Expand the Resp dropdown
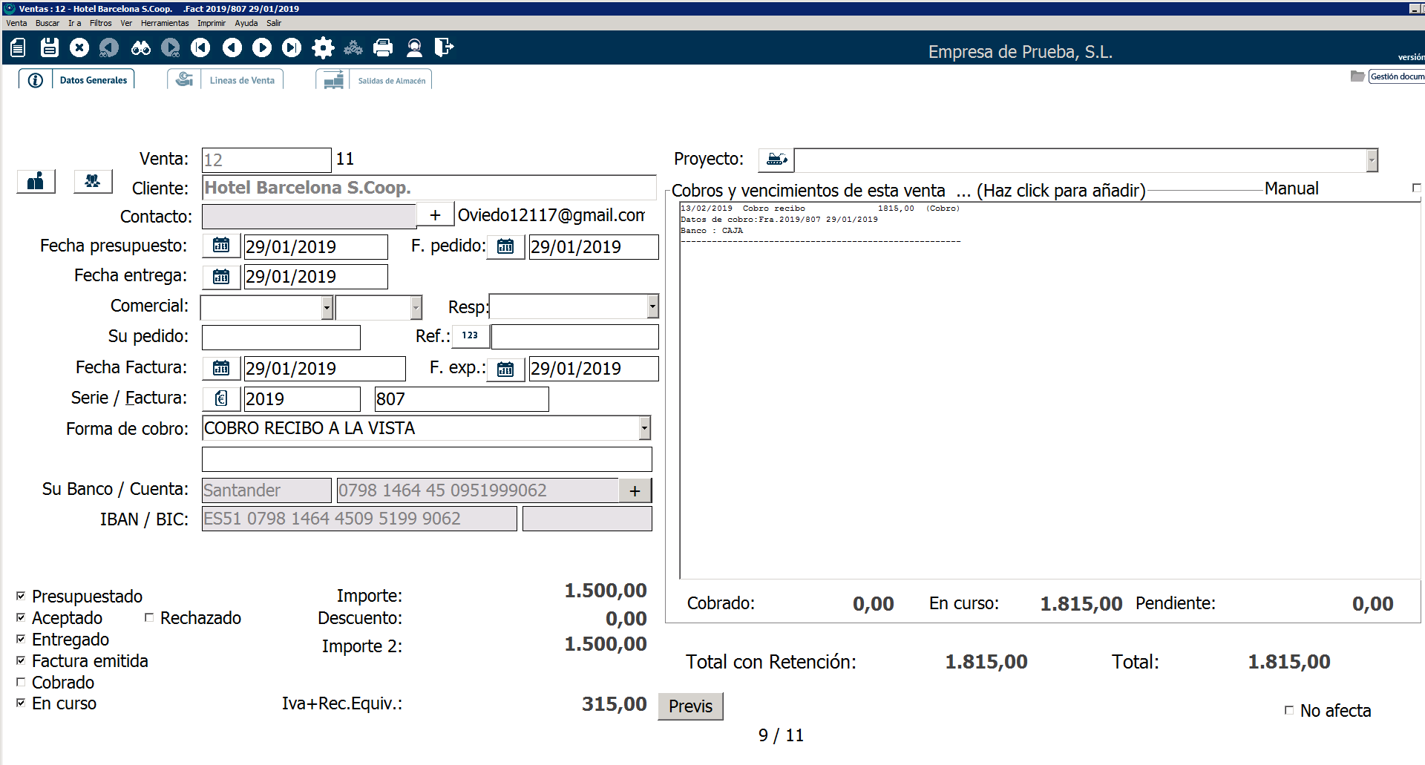The width and height of the screenshot is (1425, 765). pos(652,306)
